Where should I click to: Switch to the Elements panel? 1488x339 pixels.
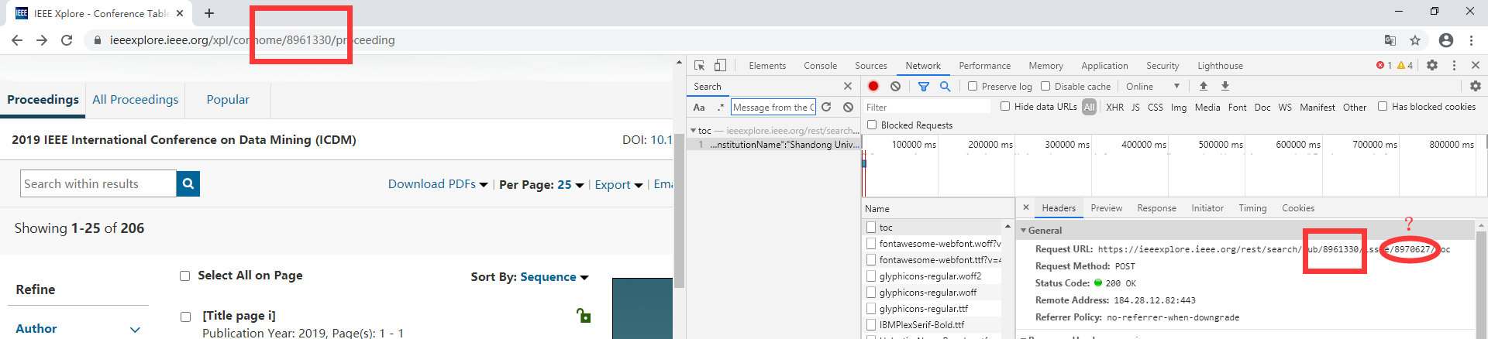coord(767,66)
